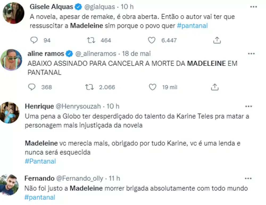Screen dimensions: 266x205
Task: Open #pantanal hashtag in Gisele's tweet
Action: [192, 26]
